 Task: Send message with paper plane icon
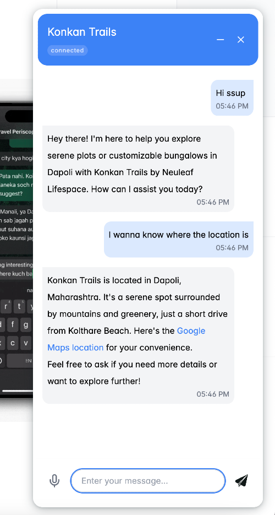[x=241, y=480]
